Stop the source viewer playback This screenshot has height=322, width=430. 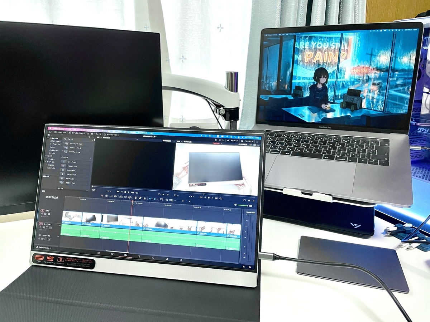(125, 191)
